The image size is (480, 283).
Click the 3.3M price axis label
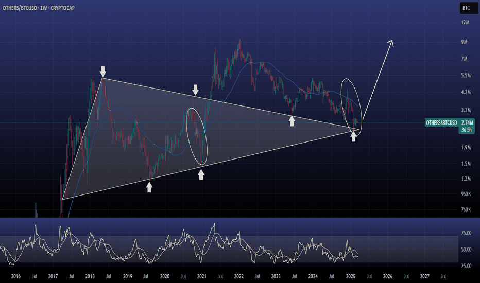coord(466,110)
